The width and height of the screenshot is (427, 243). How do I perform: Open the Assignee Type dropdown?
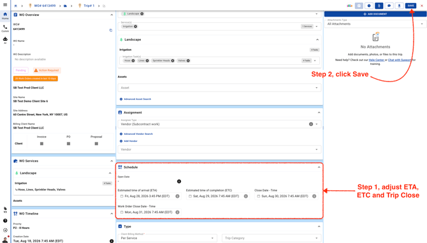click(x=219, y=124)
